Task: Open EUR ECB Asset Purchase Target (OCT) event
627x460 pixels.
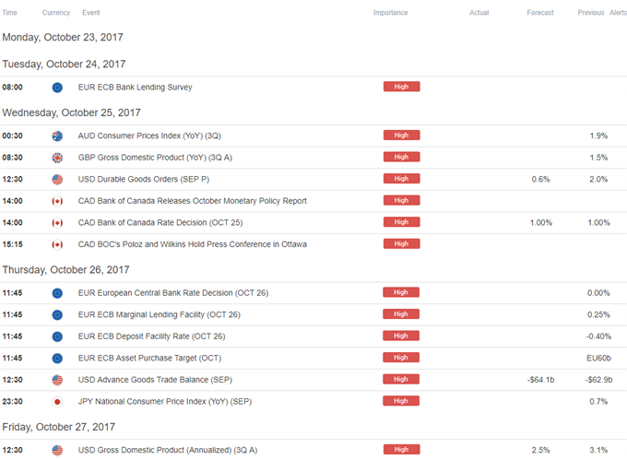Action: [x=149, y=358]
